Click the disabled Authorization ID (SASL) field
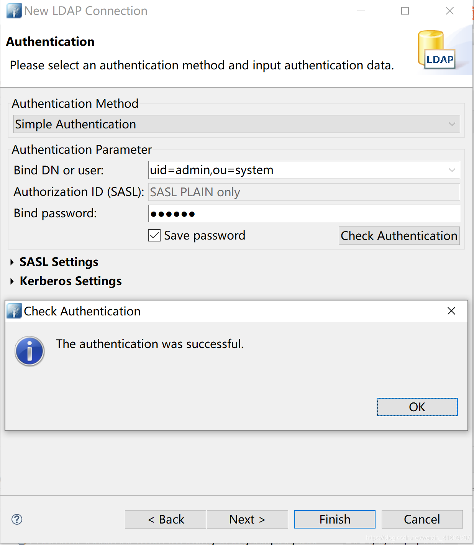The width and height of the screenshot is (474, 545). pos(304,192)
